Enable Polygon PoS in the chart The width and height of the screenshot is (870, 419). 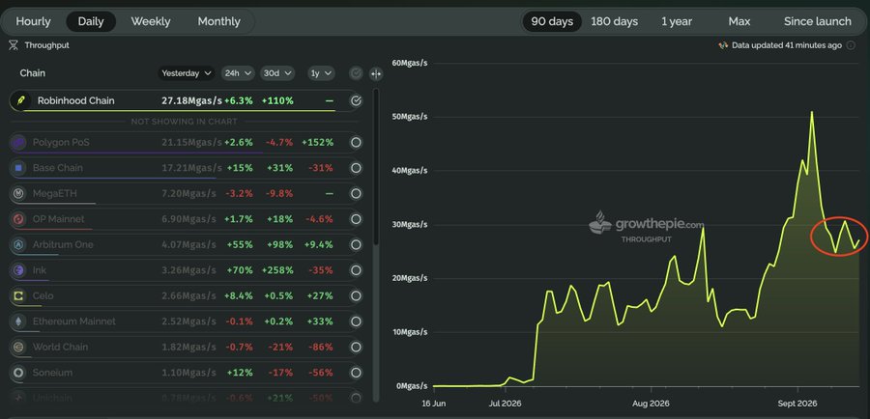pyautogui.click(x=356, y=143)
